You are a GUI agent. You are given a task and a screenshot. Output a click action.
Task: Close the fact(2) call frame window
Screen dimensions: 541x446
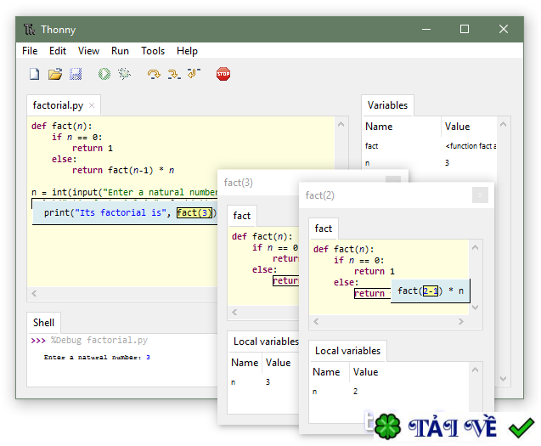click(x=480, y=195)
